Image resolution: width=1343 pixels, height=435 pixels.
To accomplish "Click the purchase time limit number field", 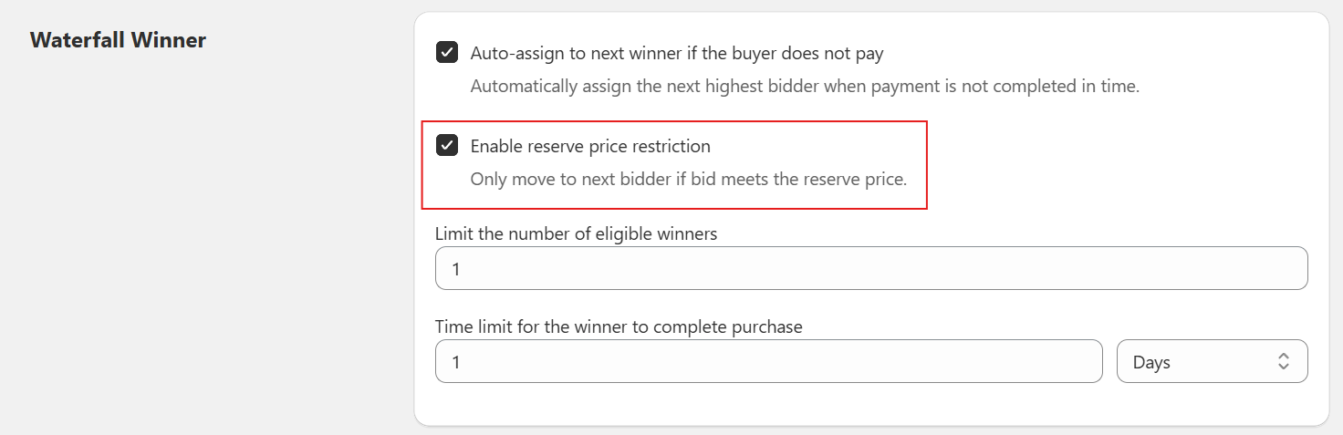I will pyautogui.click(x=768, y=362).
